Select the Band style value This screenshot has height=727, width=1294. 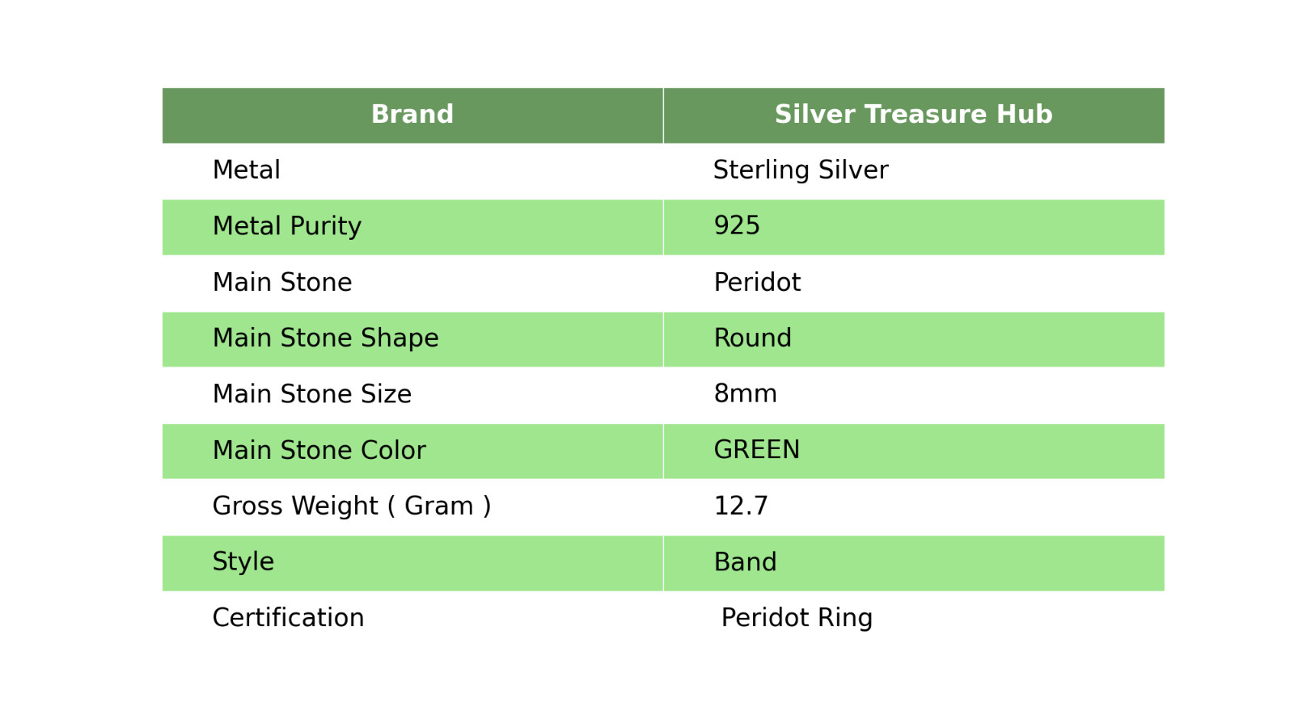[x=745, y=562]
